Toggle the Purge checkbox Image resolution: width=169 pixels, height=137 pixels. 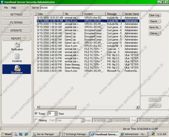pos(36,113)
